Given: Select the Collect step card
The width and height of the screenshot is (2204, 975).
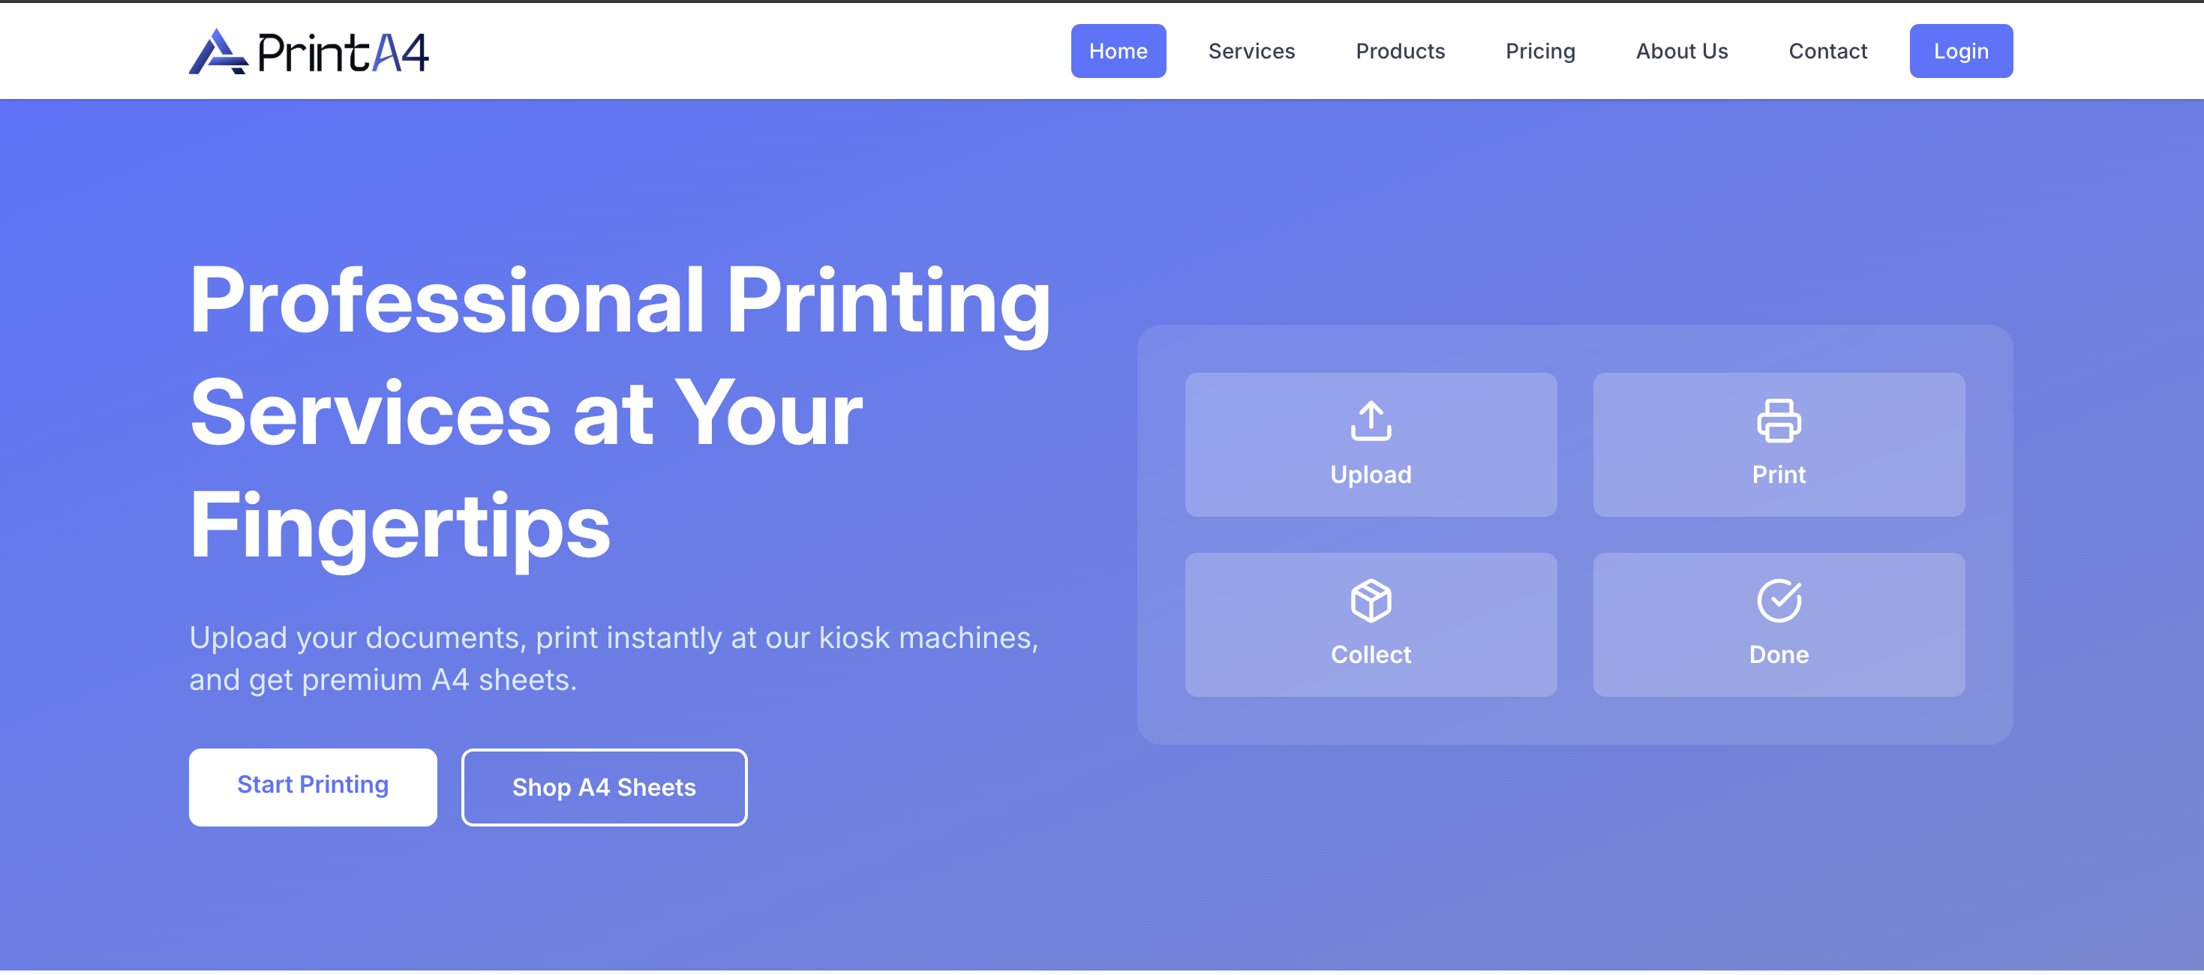Looking at the screenshot, I should pyautogui.click(x=1371, y=624).
